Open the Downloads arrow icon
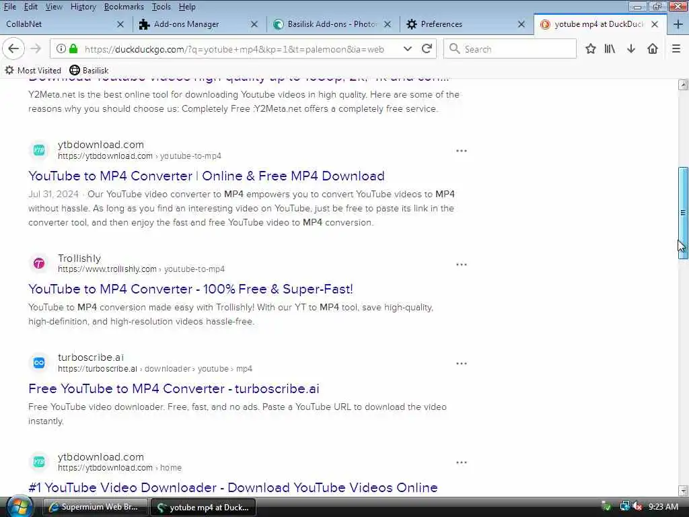The width and height of the screenshot is (689, 517). pos(631,48)
